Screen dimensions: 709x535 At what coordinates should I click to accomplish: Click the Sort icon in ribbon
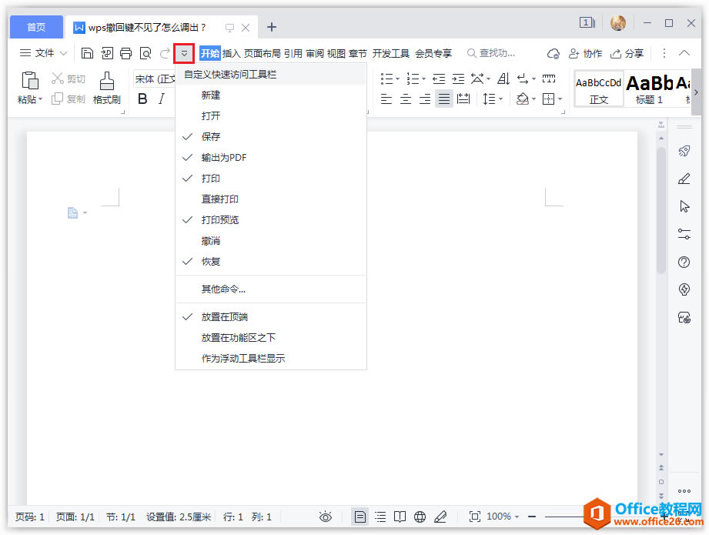pos(503,79)
